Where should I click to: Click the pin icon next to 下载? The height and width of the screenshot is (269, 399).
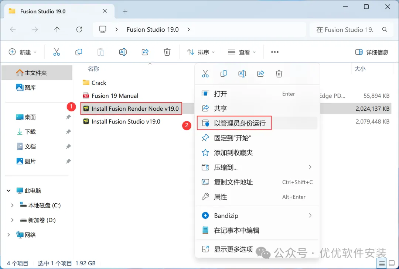pyautogui.click(x=68, y=132)
